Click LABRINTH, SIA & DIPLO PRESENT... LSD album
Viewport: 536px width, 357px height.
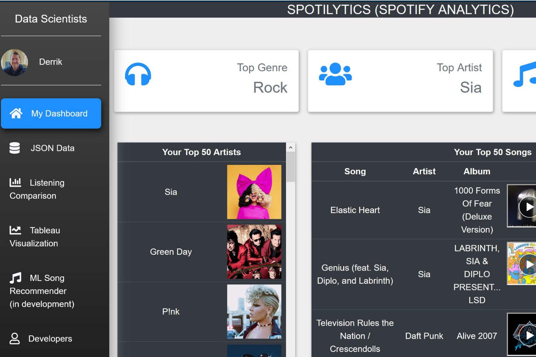[477, 274]
